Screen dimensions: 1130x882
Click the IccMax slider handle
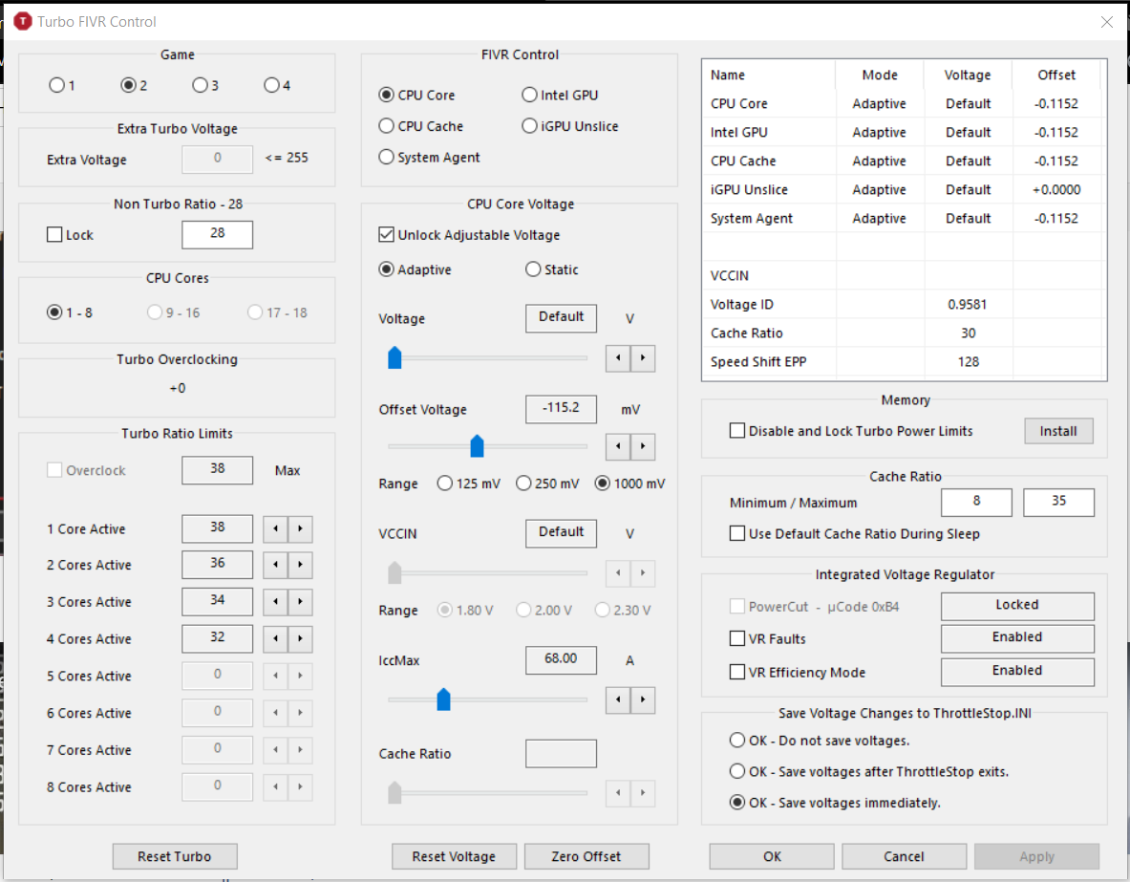pyautogui.click(x=443, y=699)
